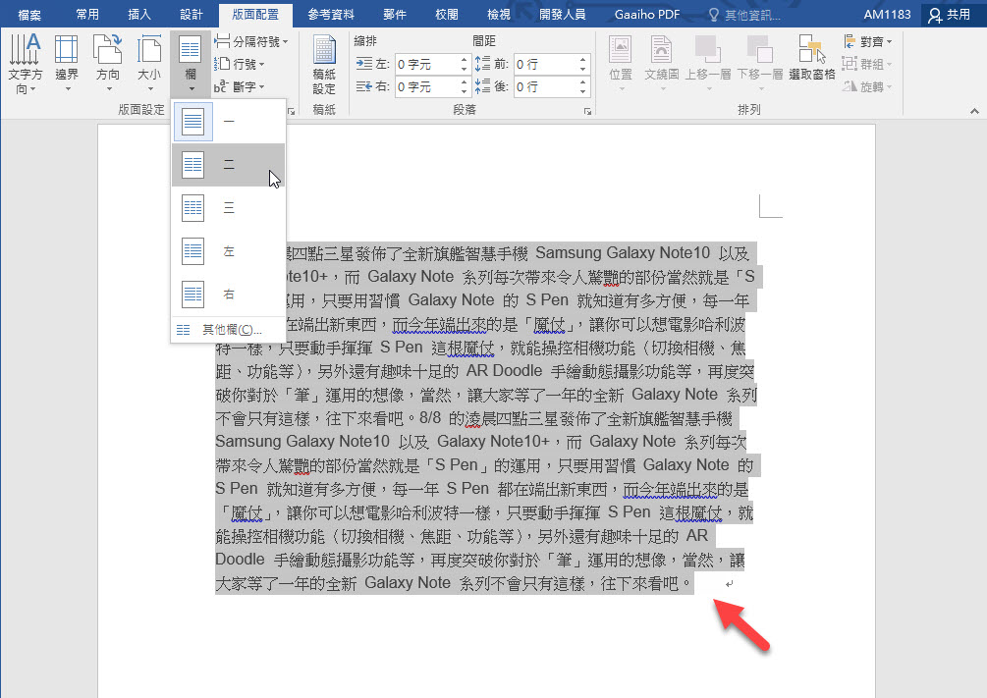
Task: Select the 一 single column option
Action: pyautogui.click(x=228, y=122)
